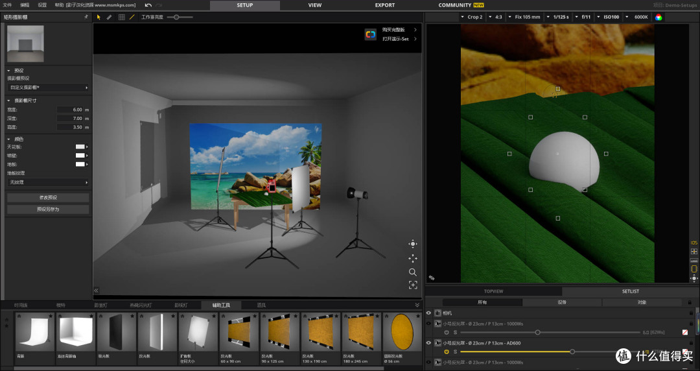The width and height of the screenshot is (700, 371).
Task: Switch to the EXPORT tab
Action: (x=385, y=5)
